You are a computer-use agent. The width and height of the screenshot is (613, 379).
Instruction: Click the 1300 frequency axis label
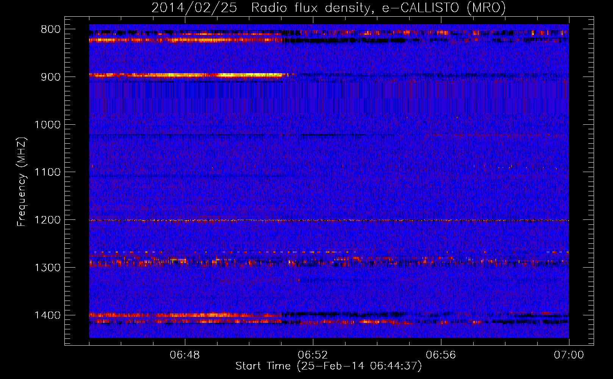47,268
